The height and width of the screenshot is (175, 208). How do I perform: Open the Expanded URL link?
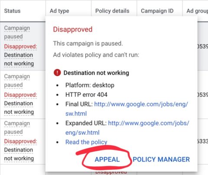(127, 128)
